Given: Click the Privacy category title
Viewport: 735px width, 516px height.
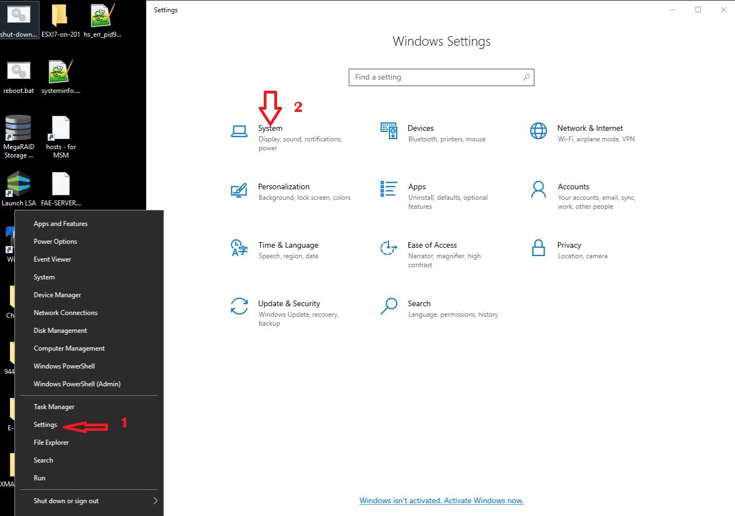Looking at the screenshot, I should pos(569,245).
